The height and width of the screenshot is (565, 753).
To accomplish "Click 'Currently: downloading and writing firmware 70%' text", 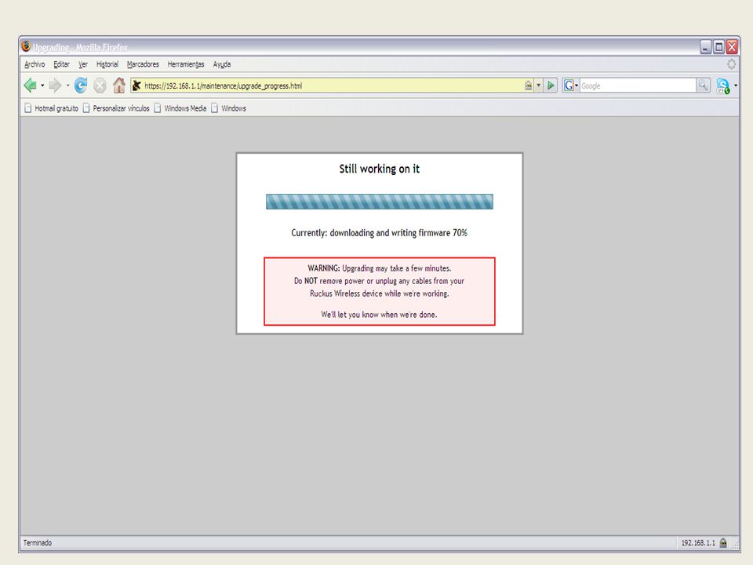I will coord(380,232).
